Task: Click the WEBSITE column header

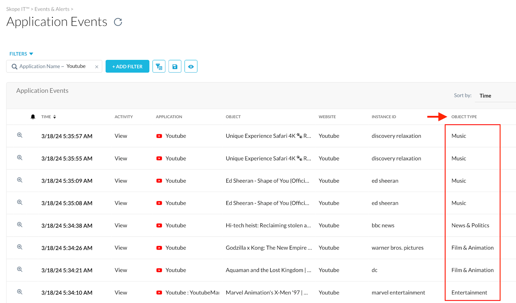Action: pyautogui.click(x=327, y=117)
